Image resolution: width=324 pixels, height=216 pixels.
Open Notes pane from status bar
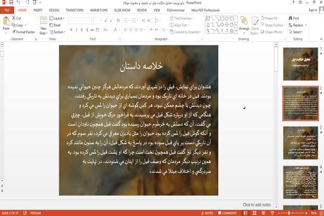tap(207, 213)
